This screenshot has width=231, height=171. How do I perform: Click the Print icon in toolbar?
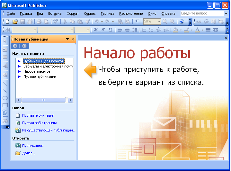click(x=39, y=22)
